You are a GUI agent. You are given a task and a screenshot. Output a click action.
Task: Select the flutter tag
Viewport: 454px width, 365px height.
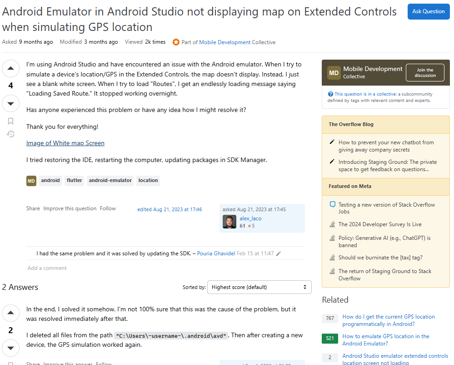pyautogui.click(x=75, y=180)
